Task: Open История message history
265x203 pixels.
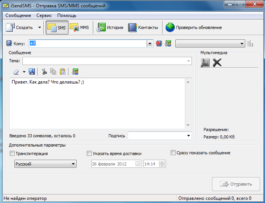Action: (110, 27)
